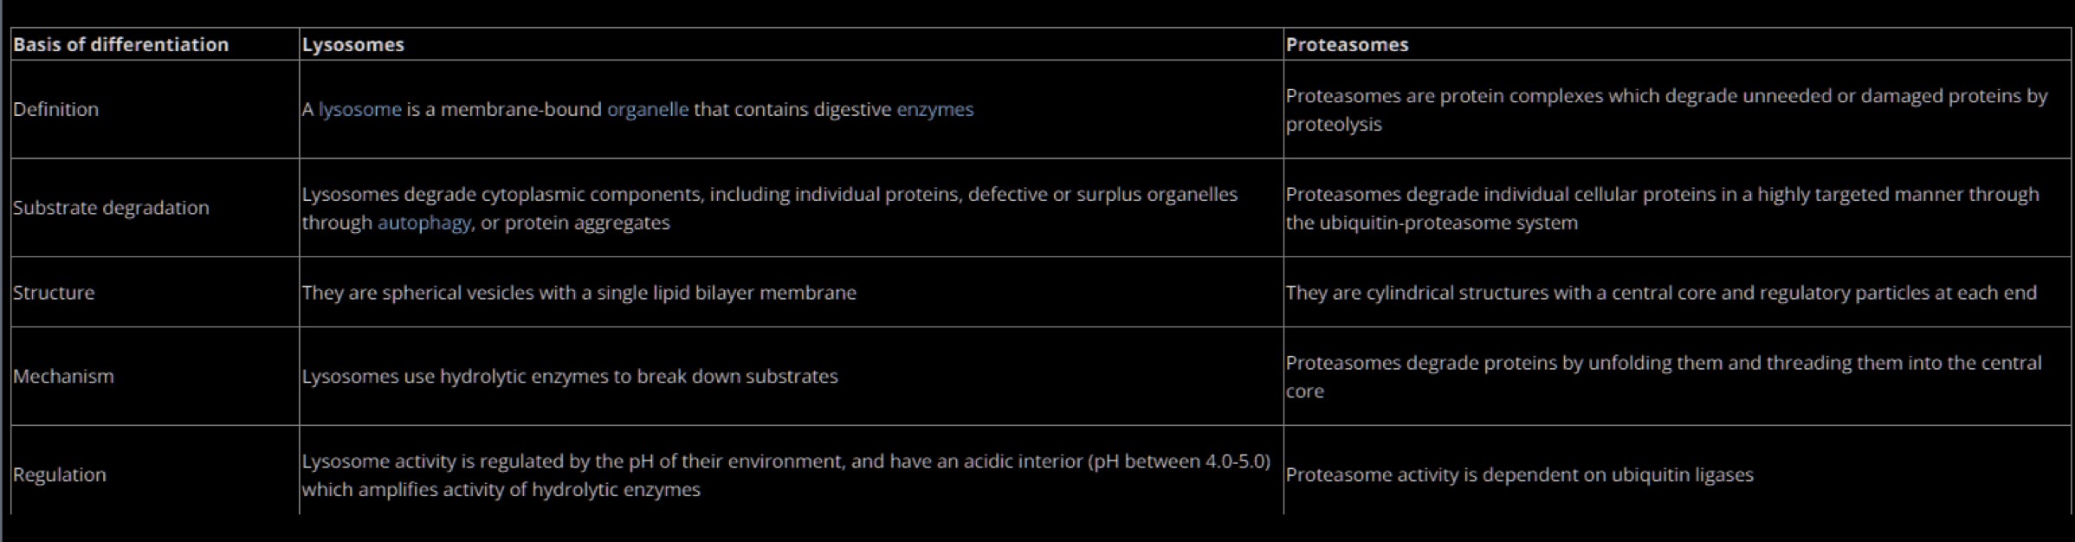This screenshot has height=542, width=2075.
Task: Click the enzymes link in Definition row
Action: point(934,110)
